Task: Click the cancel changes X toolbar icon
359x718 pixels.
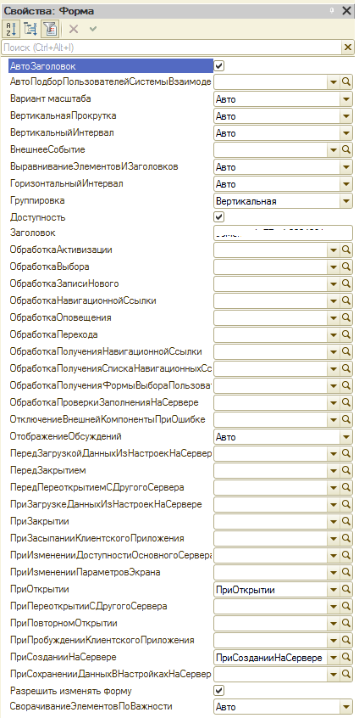Action: [74, 30]
